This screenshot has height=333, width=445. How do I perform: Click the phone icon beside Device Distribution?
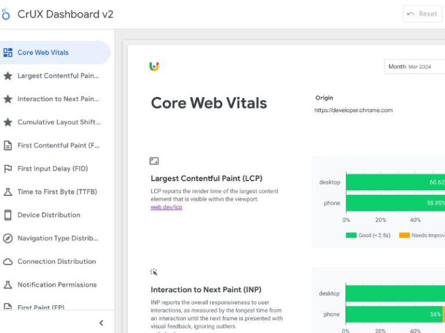pyautogui.click(x=8, y=215)
